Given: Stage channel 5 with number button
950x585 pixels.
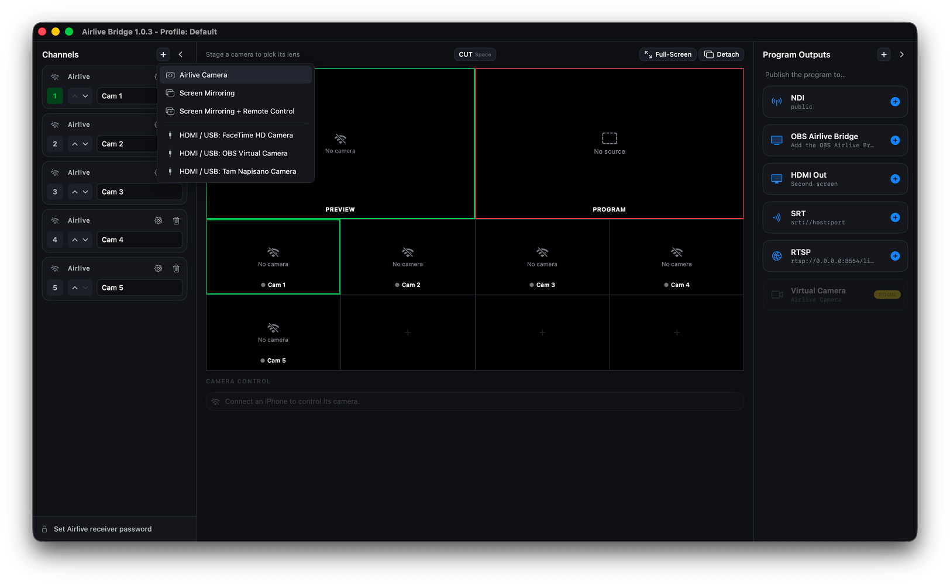Looking at the screenshot, I should [x=55, y=288].
